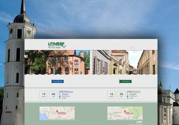179x125 pixels.
Task: Click the green VILNIUS button
Action: (126, 81)
